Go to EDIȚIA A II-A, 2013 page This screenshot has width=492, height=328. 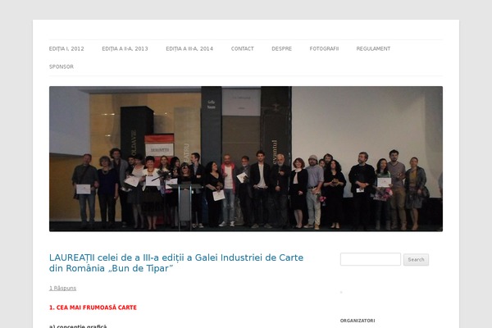125,48
